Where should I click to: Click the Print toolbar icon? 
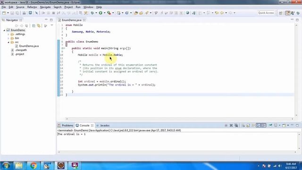[24, 13]
